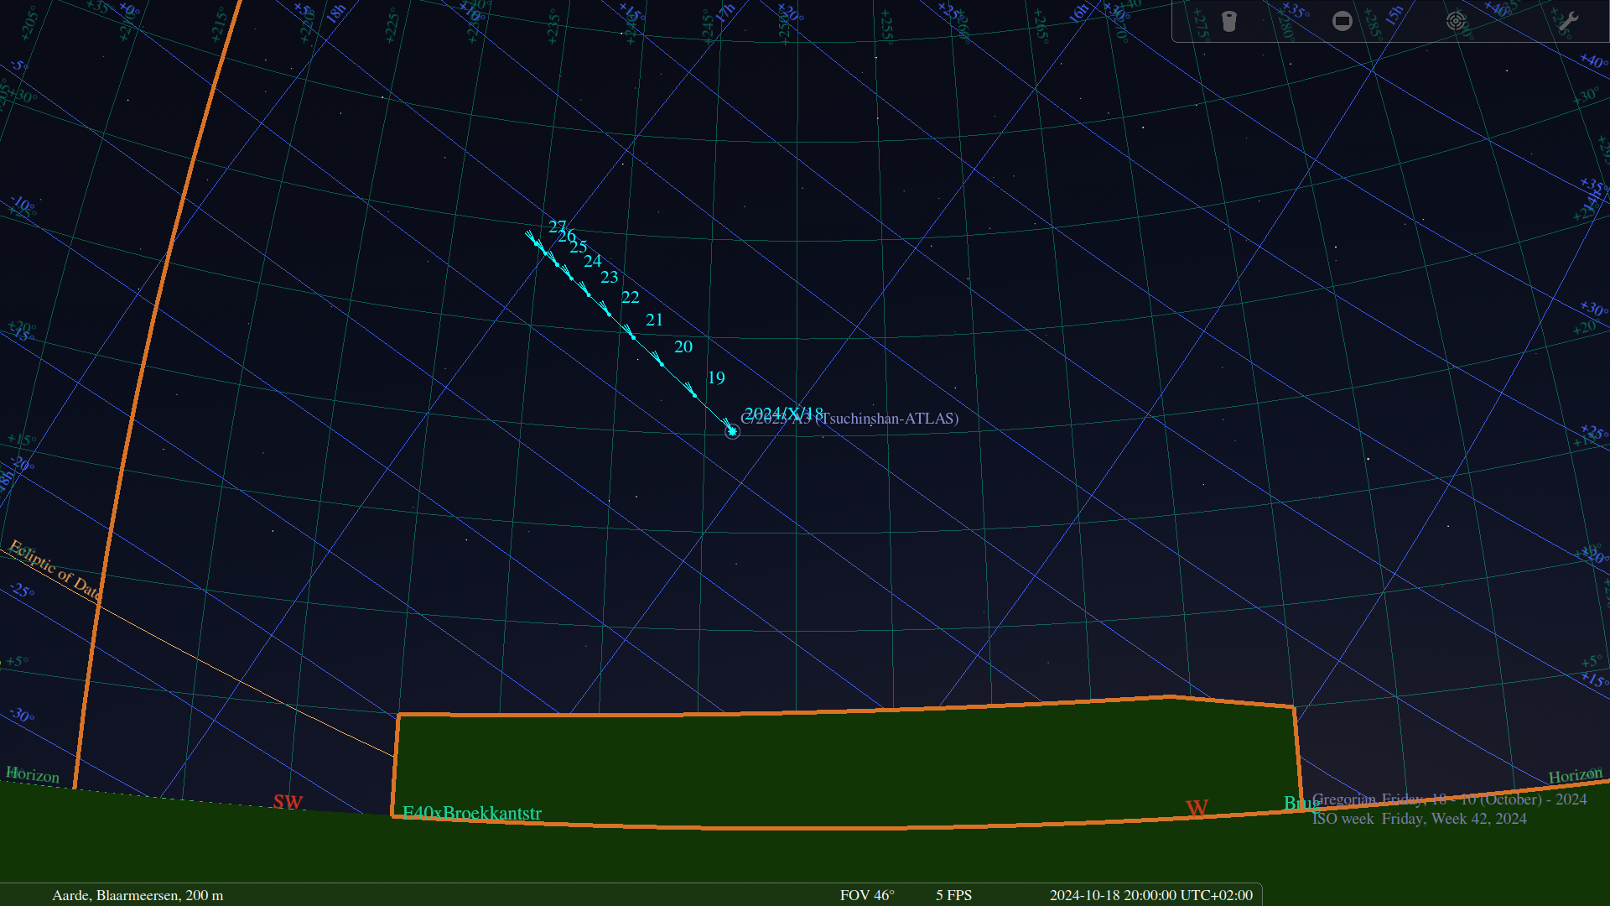Screen dimensions: 1610x906
Task: Click ephemeris date label 24
Action: tap(593, 261)
